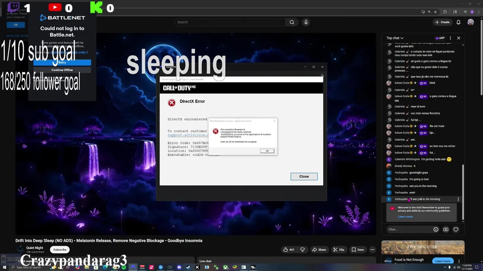Click the Clip scissors button
Image resolution: width=483 pixels, height=271 pixels.
pos(338,250)
